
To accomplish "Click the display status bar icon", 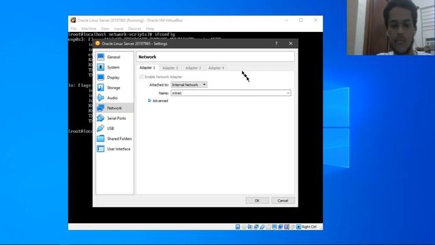I will click(275, 227).
